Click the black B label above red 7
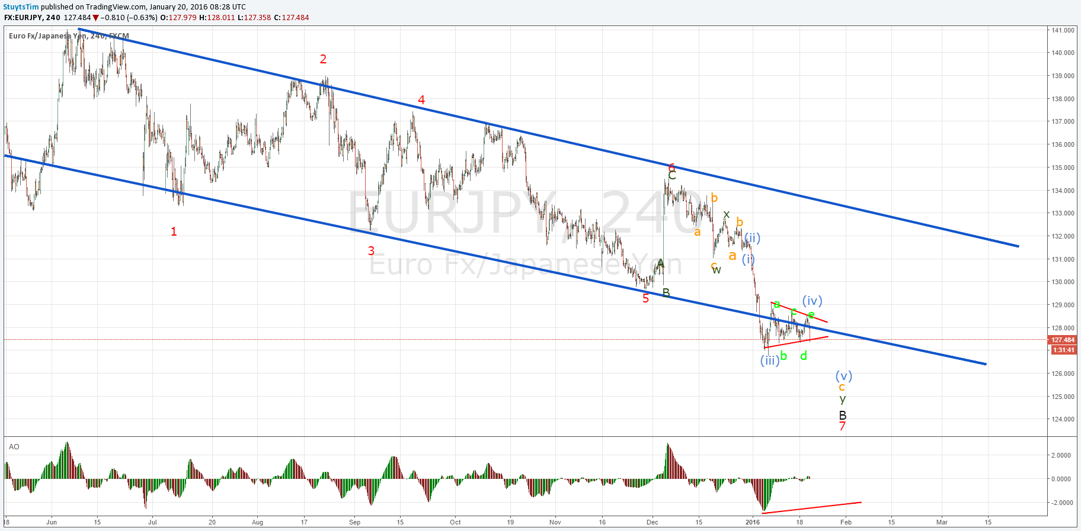This screenshot has height=531, width=1081. coord(843,415)
